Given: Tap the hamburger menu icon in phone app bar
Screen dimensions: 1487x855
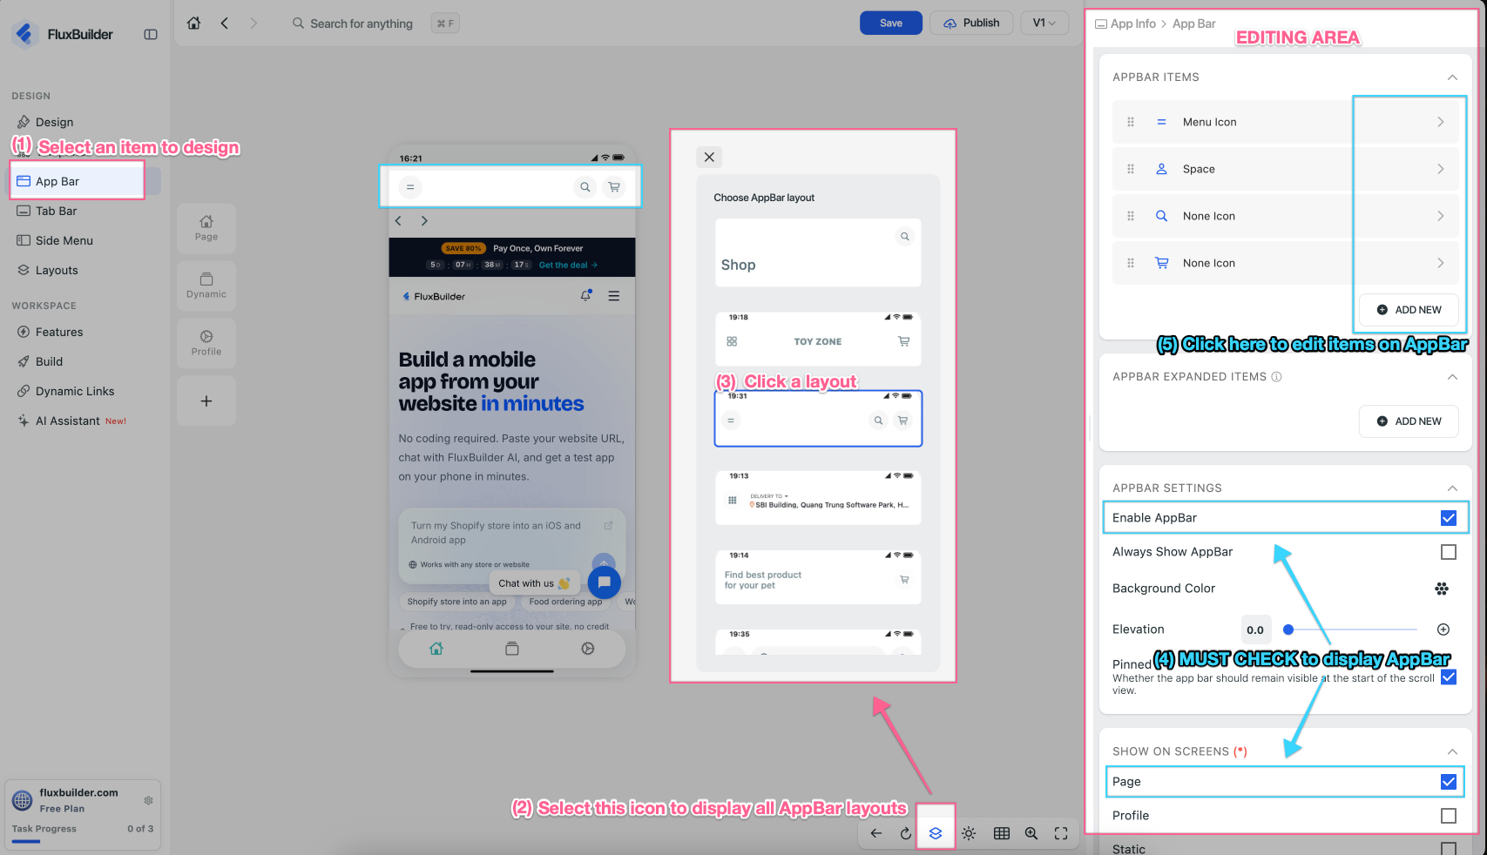Looking at the screenshot, I should [410, 187].
